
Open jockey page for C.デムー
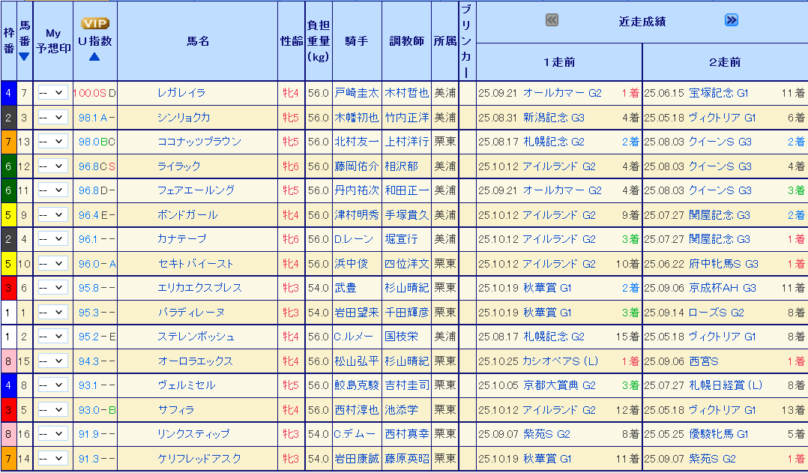click(x=355, y=434)
